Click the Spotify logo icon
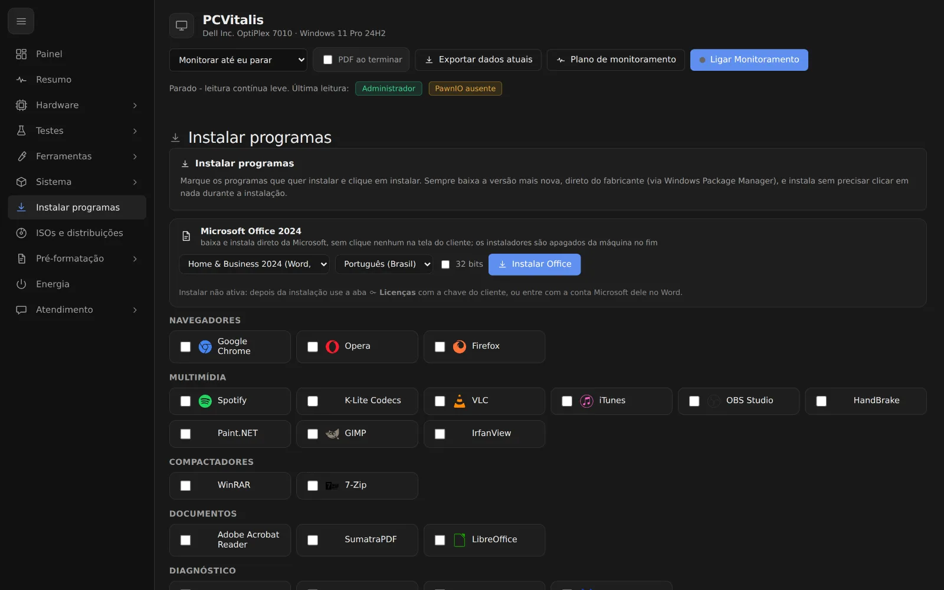The width and height of the screenshot is (944, 590). click(x=205, y=401)
